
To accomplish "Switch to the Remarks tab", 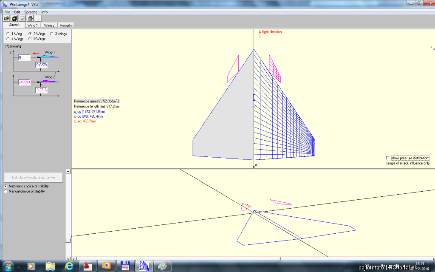I will pos(66,25).
